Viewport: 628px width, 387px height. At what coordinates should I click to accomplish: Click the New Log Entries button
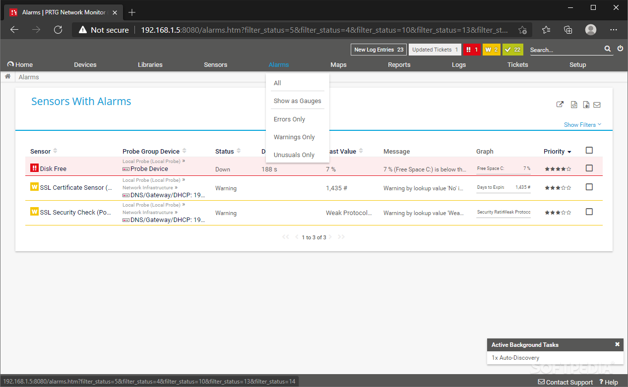pyautogui.click(x=379, y=50)
